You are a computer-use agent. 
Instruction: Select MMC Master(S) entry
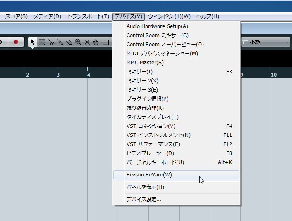click(176, 63)
